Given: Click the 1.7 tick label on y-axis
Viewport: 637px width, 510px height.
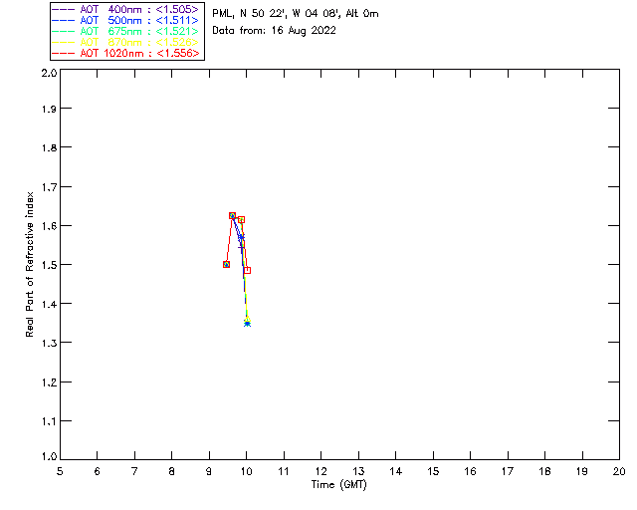Looking at the screenshot, I should [x=49, y=187].
